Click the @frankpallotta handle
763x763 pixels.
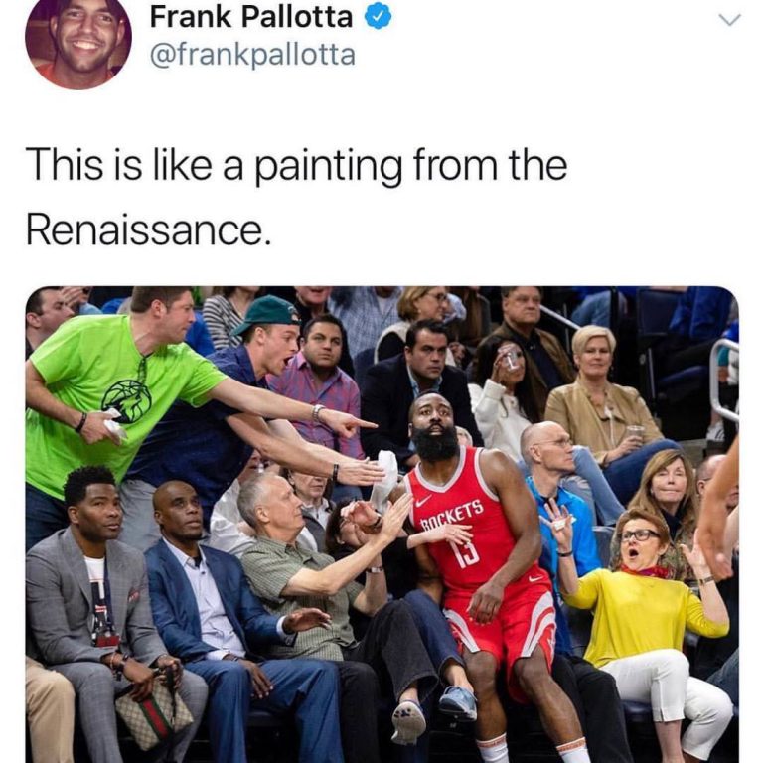point(252,55)
